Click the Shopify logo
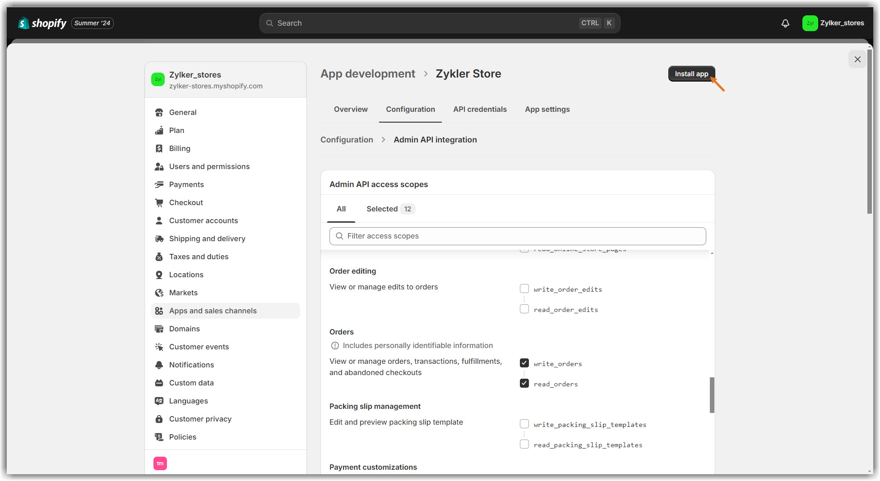The height and width of the screenshot is (481, 880). click(42, 23)
